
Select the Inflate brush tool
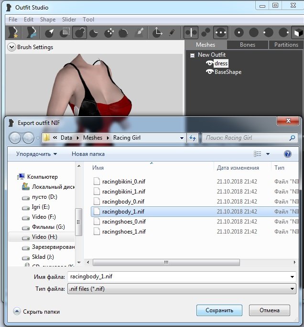80,32
